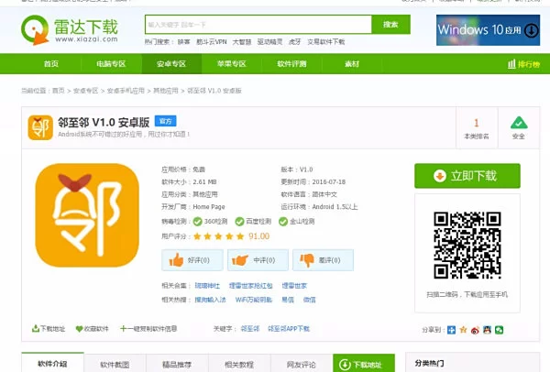This screenshot has width=550, height=372.
Task: Click the blue 官方 badge
Action: coord(166,121)
